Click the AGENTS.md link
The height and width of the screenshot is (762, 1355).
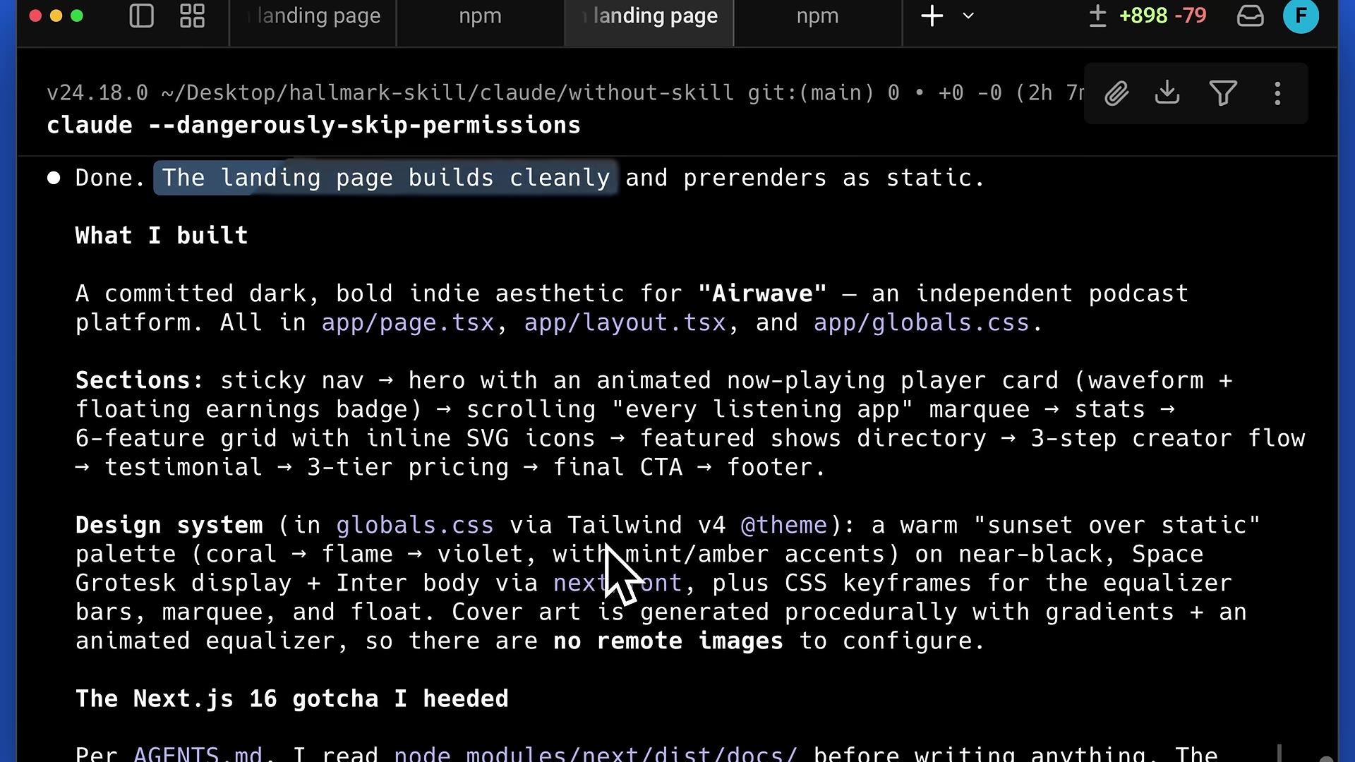point(198,754)
